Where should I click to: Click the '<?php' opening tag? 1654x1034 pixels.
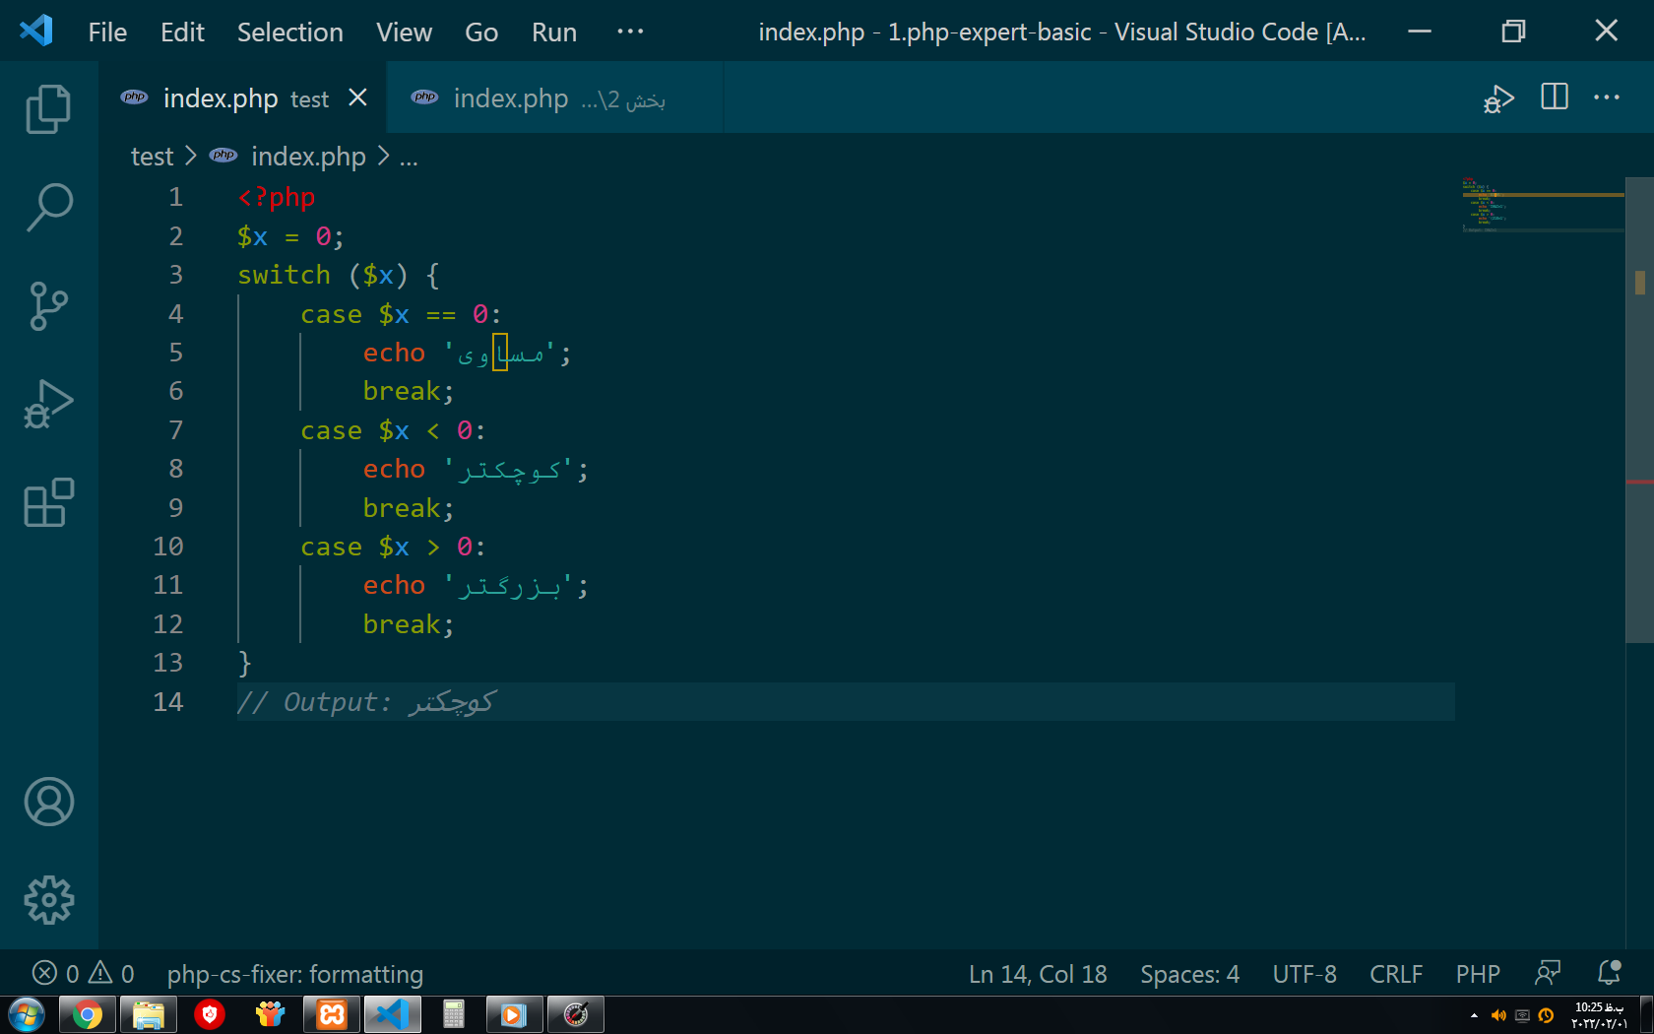click(277, 197)
